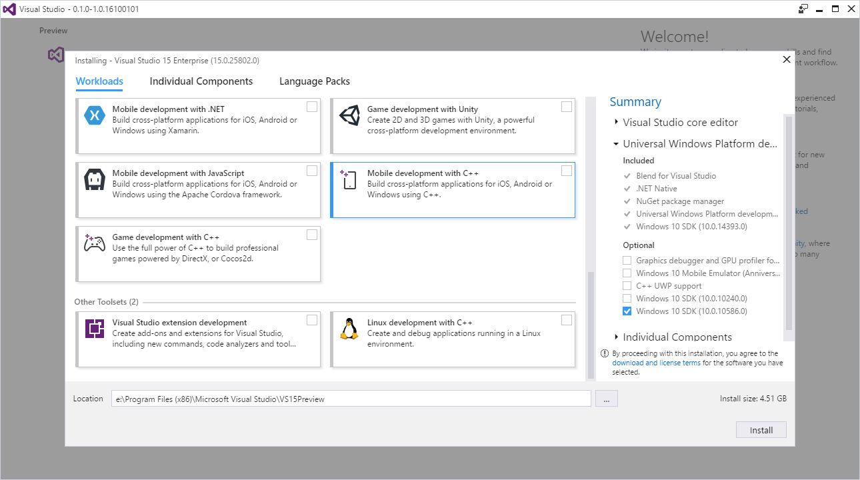The height and width of the screenshot is (480, 860).
Task: Check the Linux development with C++ box
Action: click(x=567, y=320)
